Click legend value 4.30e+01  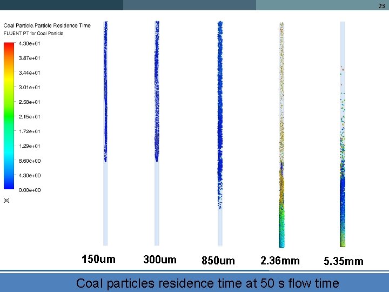(29, 43)
